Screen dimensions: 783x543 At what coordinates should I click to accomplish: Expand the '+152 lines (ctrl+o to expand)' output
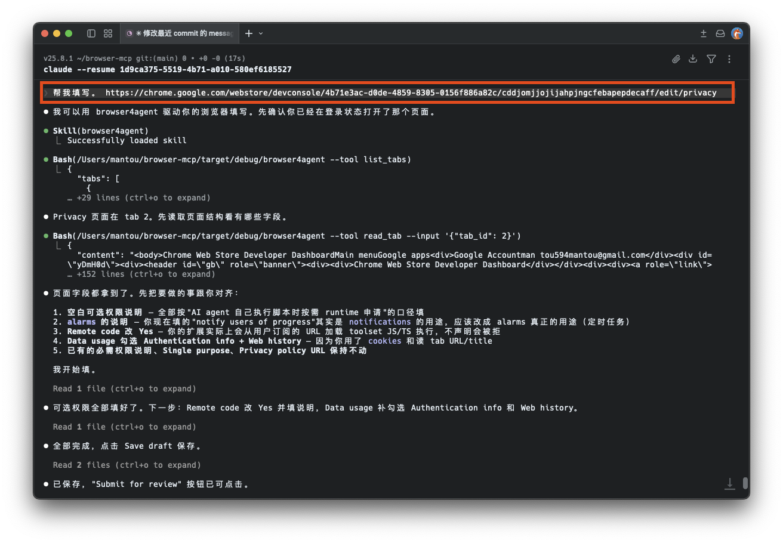pos(141,274)
